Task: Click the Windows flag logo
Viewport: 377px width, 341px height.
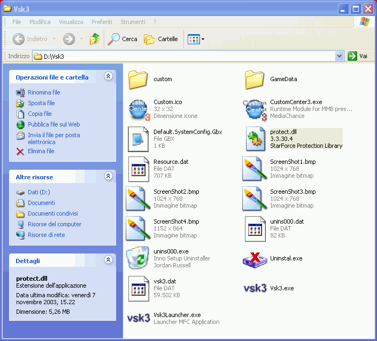Action: [x=365, y=22]
